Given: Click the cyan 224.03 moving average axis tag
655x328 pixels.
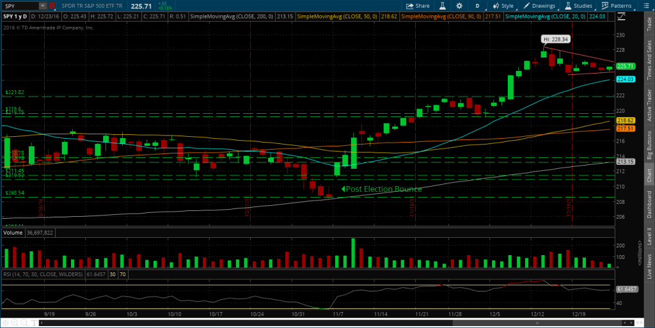Looking at the screenshot, I should click(626, 79).
